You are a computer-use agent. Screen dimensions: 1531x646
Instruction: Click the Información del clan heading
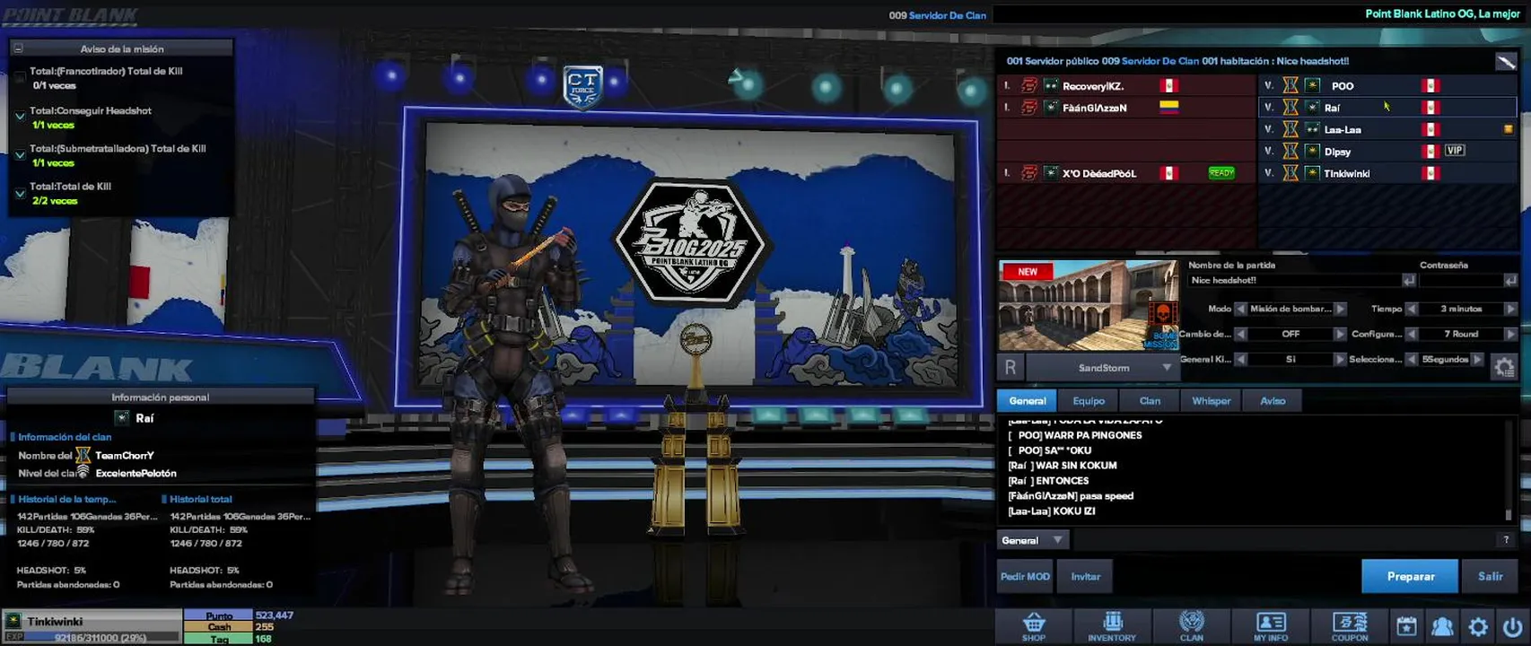[65, 437]
